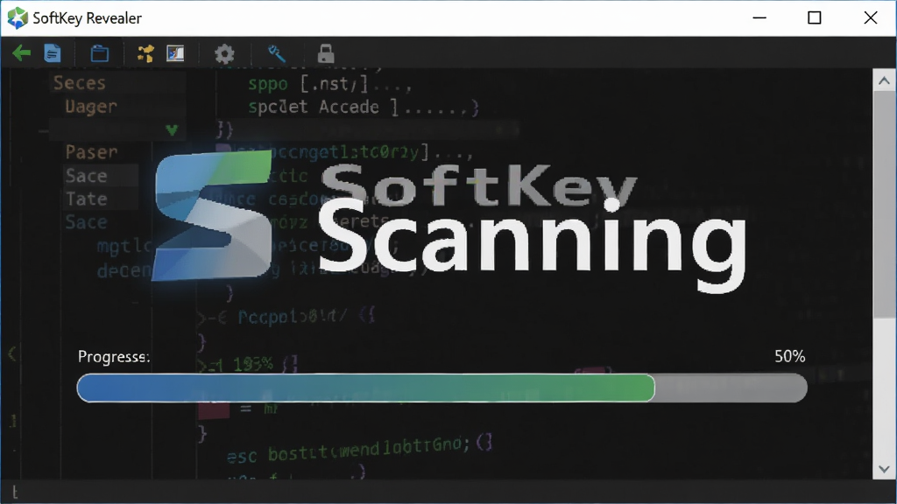Select the Uager item in sidebar

click(91, 106)
